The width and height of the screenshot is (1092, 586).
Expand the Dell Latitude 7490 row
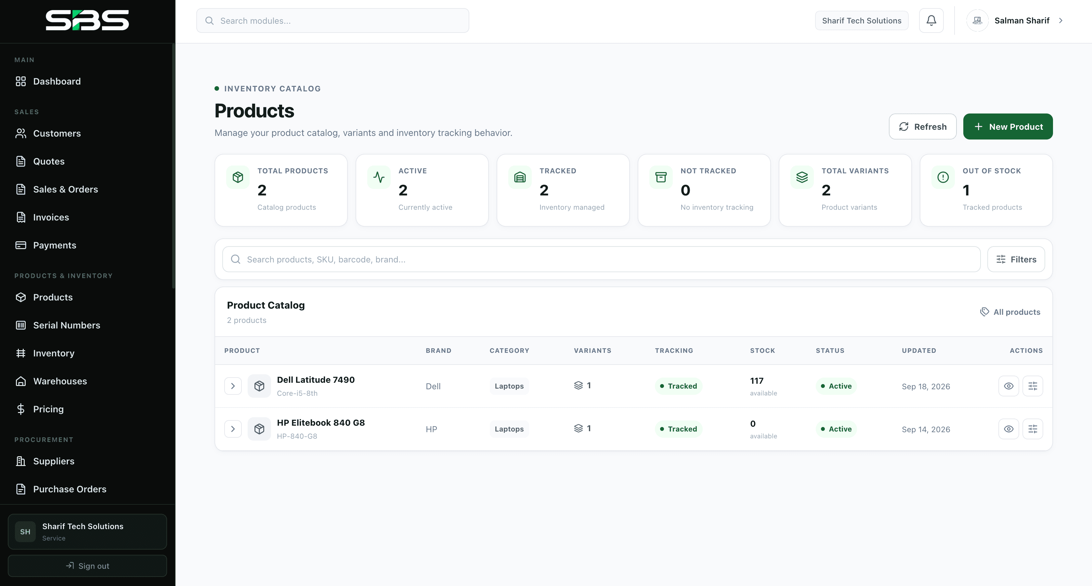coord(233,386)
